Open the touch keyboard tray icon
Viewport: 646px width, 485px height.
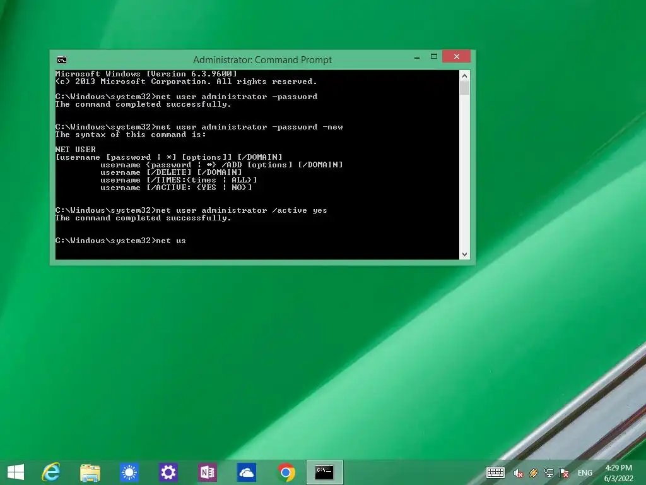coord(495,472)
